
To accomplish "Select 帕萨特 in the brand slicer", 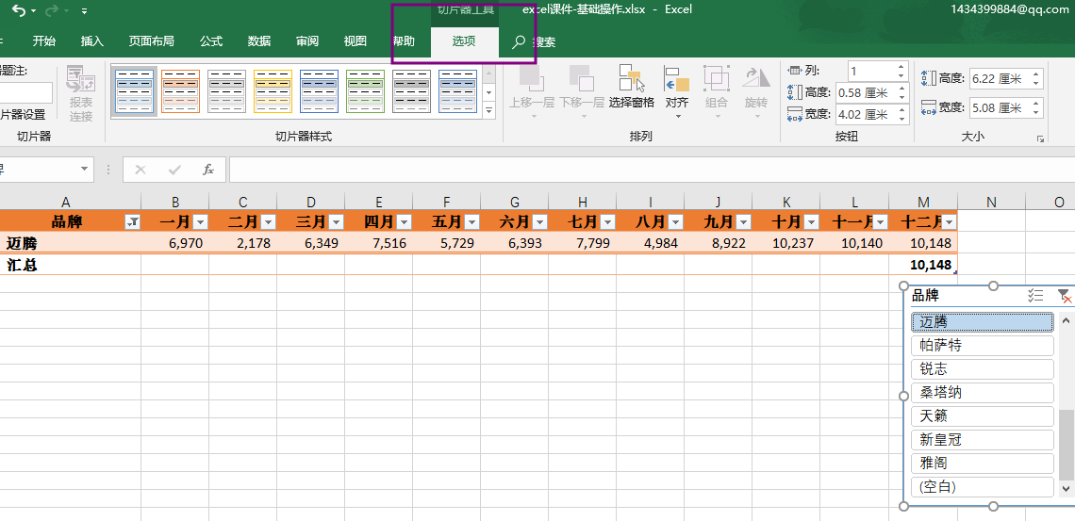I will [x=983, y=346].
